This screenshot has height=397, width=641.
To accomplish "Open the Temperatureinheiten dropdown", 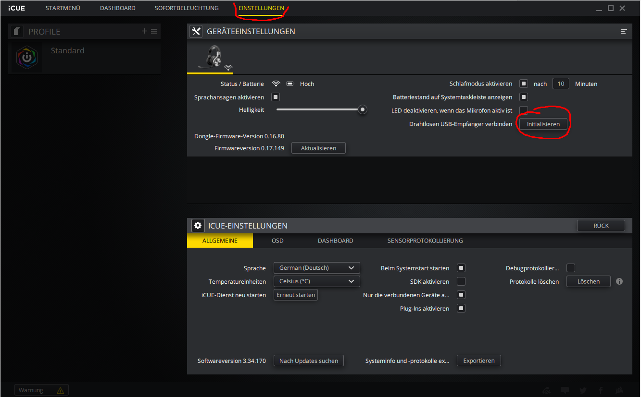I will coord(316,281).
